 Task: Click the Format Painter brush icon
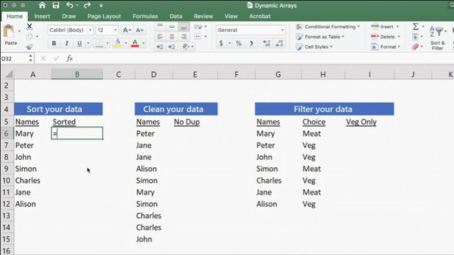click(30, 47)
